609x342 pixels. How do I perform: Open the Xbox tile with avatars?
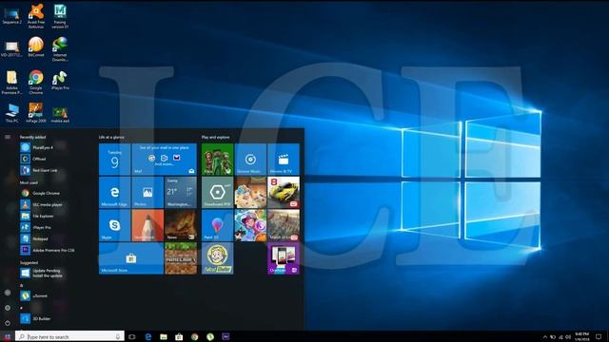[x=217, y=160]
